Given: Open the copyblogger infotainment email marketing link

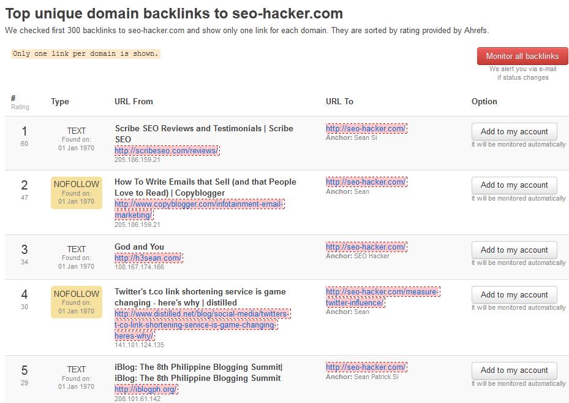Looking at the screenshot, I should tap(198, 204).
